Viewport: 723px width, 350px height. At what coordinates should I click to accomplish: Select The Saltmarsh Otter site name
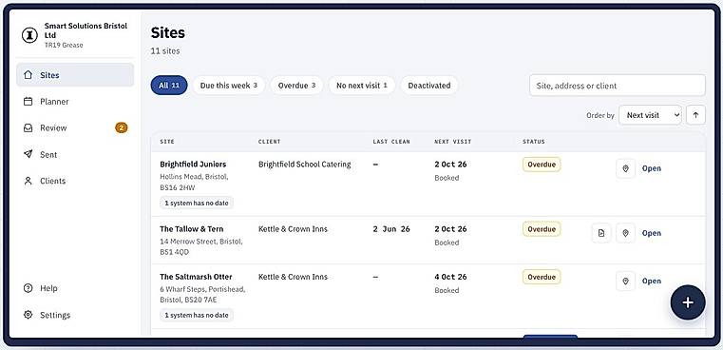click(196, 277)
